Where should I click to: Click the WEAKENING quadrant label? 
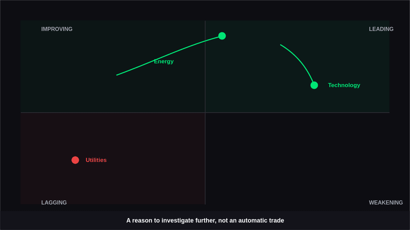click(386, 202)
